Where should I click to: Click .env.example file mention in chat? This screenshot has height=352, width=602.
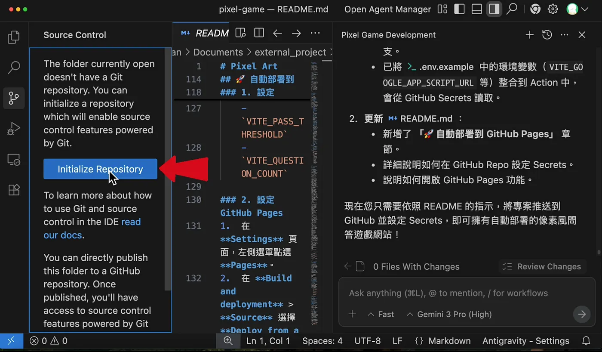pyautogui.click(x=440, y=67)
